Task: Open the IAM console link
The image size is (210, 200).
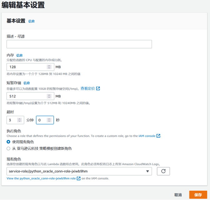Action: tap(147, 136)
